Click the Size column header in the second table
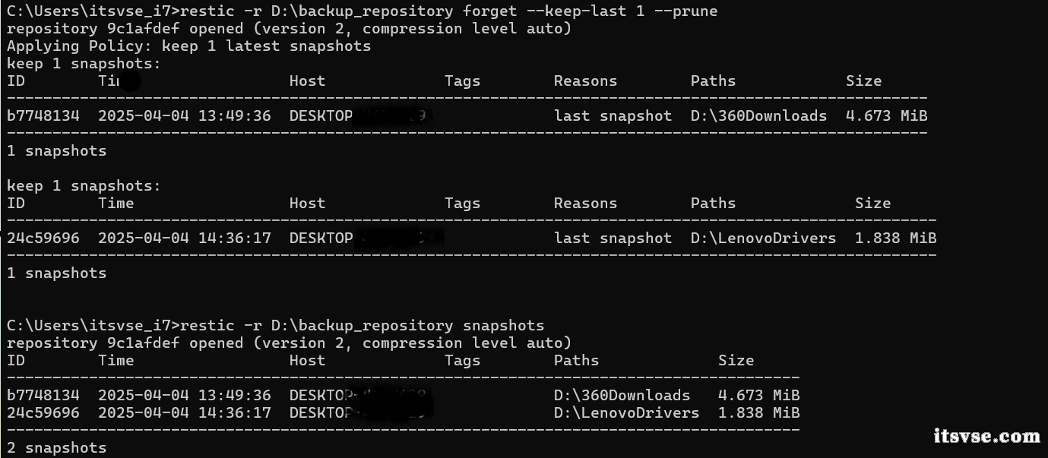The width and height of the screenshot is (1048, 458). pyautogui.click(x=872, y=204)
